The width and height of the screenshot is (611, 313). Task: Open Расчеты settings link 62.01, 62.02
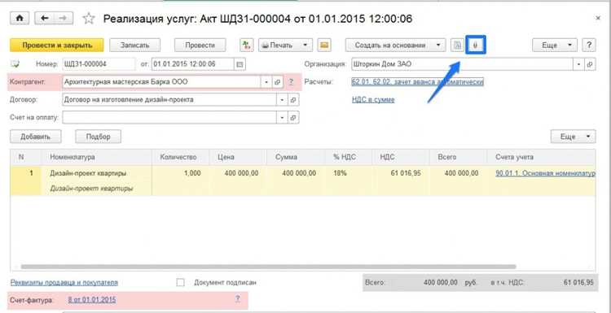tap(418, 82)
